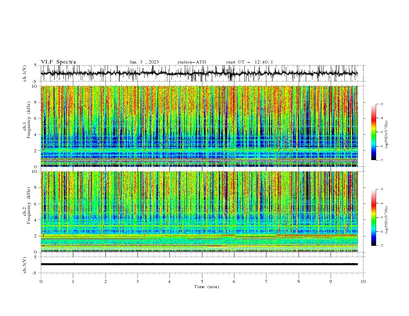Click the 'Time (min)' axis label

coord(207,287)
